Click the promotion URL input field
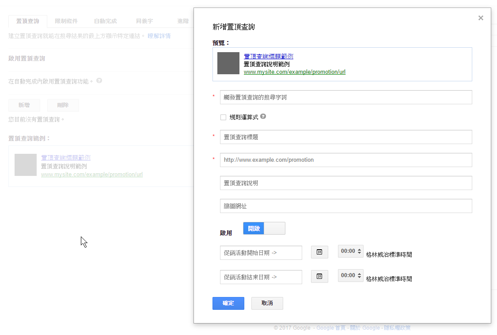This screenshot has width=497, height=335. pos(345,160)
